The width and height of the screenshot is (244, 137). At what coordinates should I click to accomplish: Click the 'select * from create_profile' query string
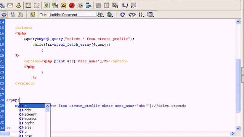(x=98, y=39)
